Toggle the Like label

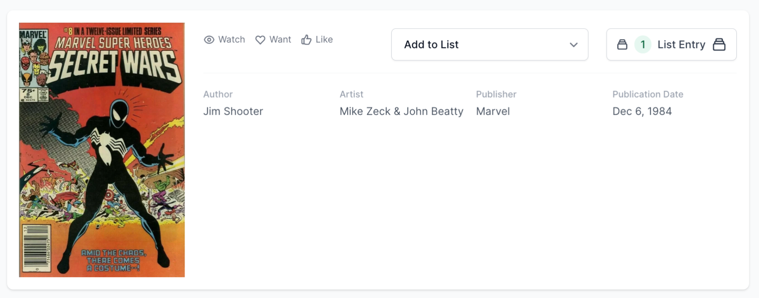coord(324,40)
